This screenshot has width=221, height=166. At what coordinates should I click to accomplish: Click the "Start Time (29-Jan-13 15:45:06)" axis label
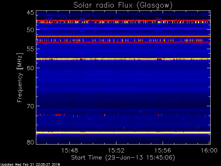coord(123,158)
